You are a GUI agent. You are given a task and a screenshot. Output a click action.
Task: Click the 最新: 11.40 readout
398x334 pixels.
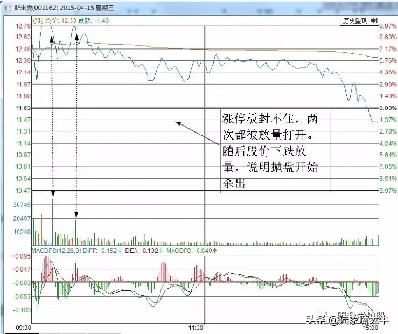click(93, 20)
